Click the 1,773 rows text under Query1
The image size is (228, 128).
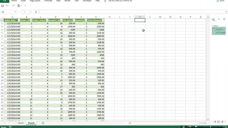coord(221,33)
